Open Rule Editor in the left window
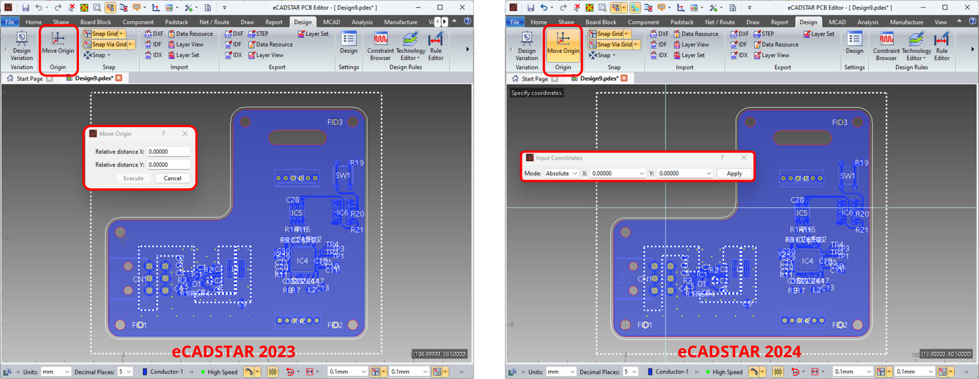The height and width of the screenshot is (379, 979). point(435,46)
